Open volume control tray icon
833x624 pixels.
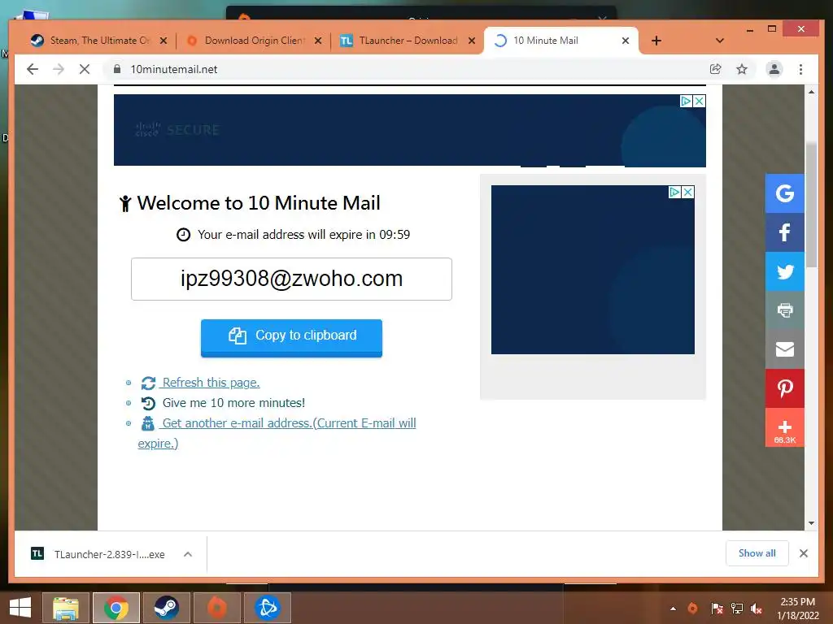tap(757, 608)
